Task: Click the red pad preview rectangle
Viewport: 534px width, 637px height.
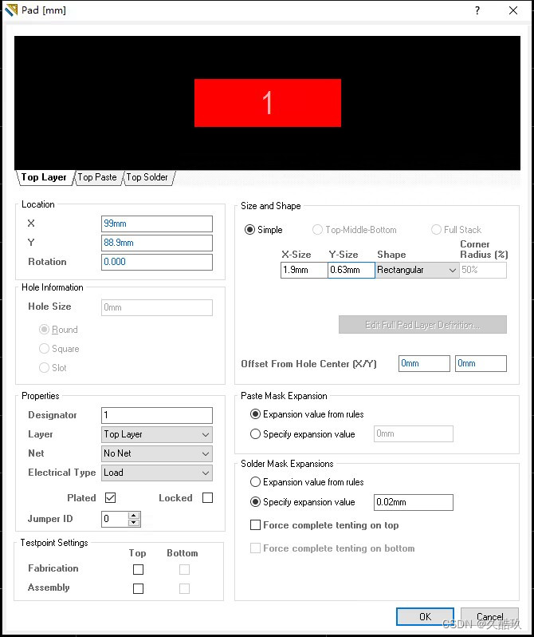Action: pos(268,103)
